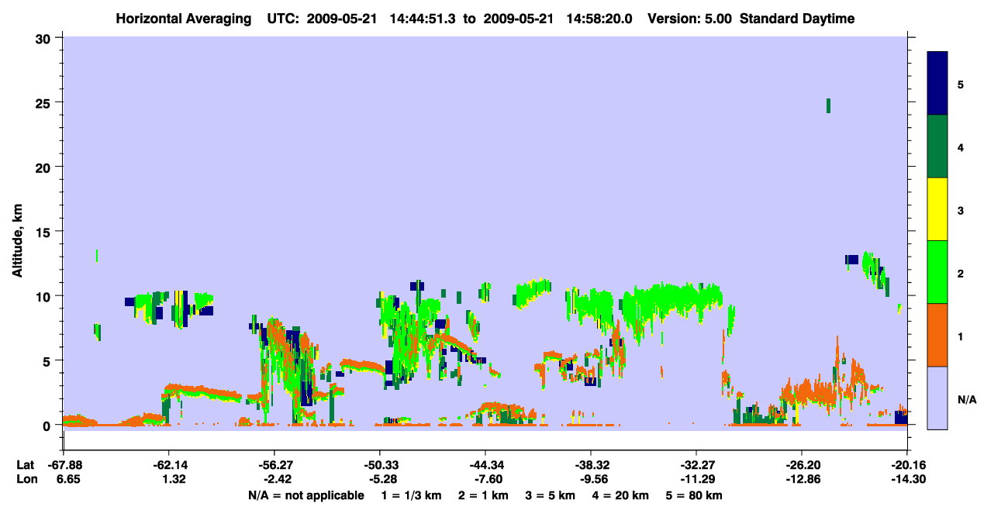Click latitude value -50.33
This screenshot has height=517, width=1008.
pyautogui.click(x=380, y=465)
